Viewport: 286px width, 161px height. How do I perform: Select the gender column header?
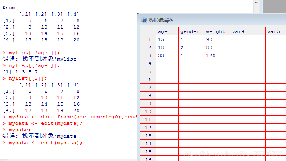191,31
